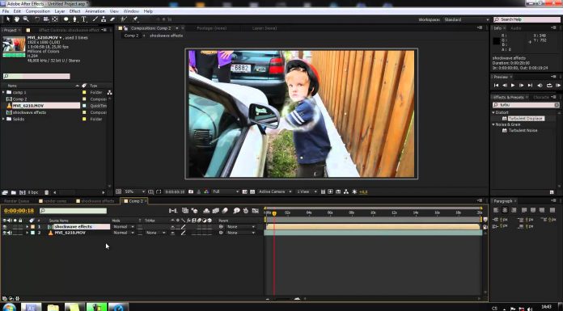Open Parent dropdown for shockwave effects layer
The width and height of the screenshot is (563, 311).
tap(240, 227)
